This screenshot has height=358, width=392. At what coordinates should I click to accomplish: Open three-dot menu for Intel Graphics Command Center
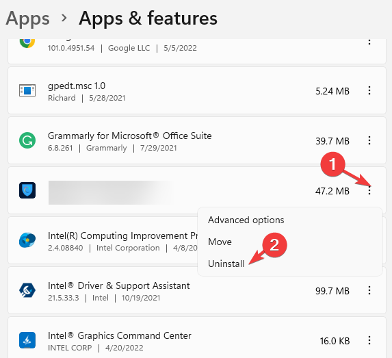pyautogui.click(x=369, y=340)
